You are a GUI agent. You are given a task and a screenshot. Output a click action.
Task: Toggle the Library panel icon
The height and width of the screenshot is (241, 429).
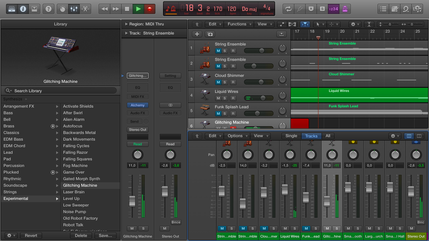[12, 9]
